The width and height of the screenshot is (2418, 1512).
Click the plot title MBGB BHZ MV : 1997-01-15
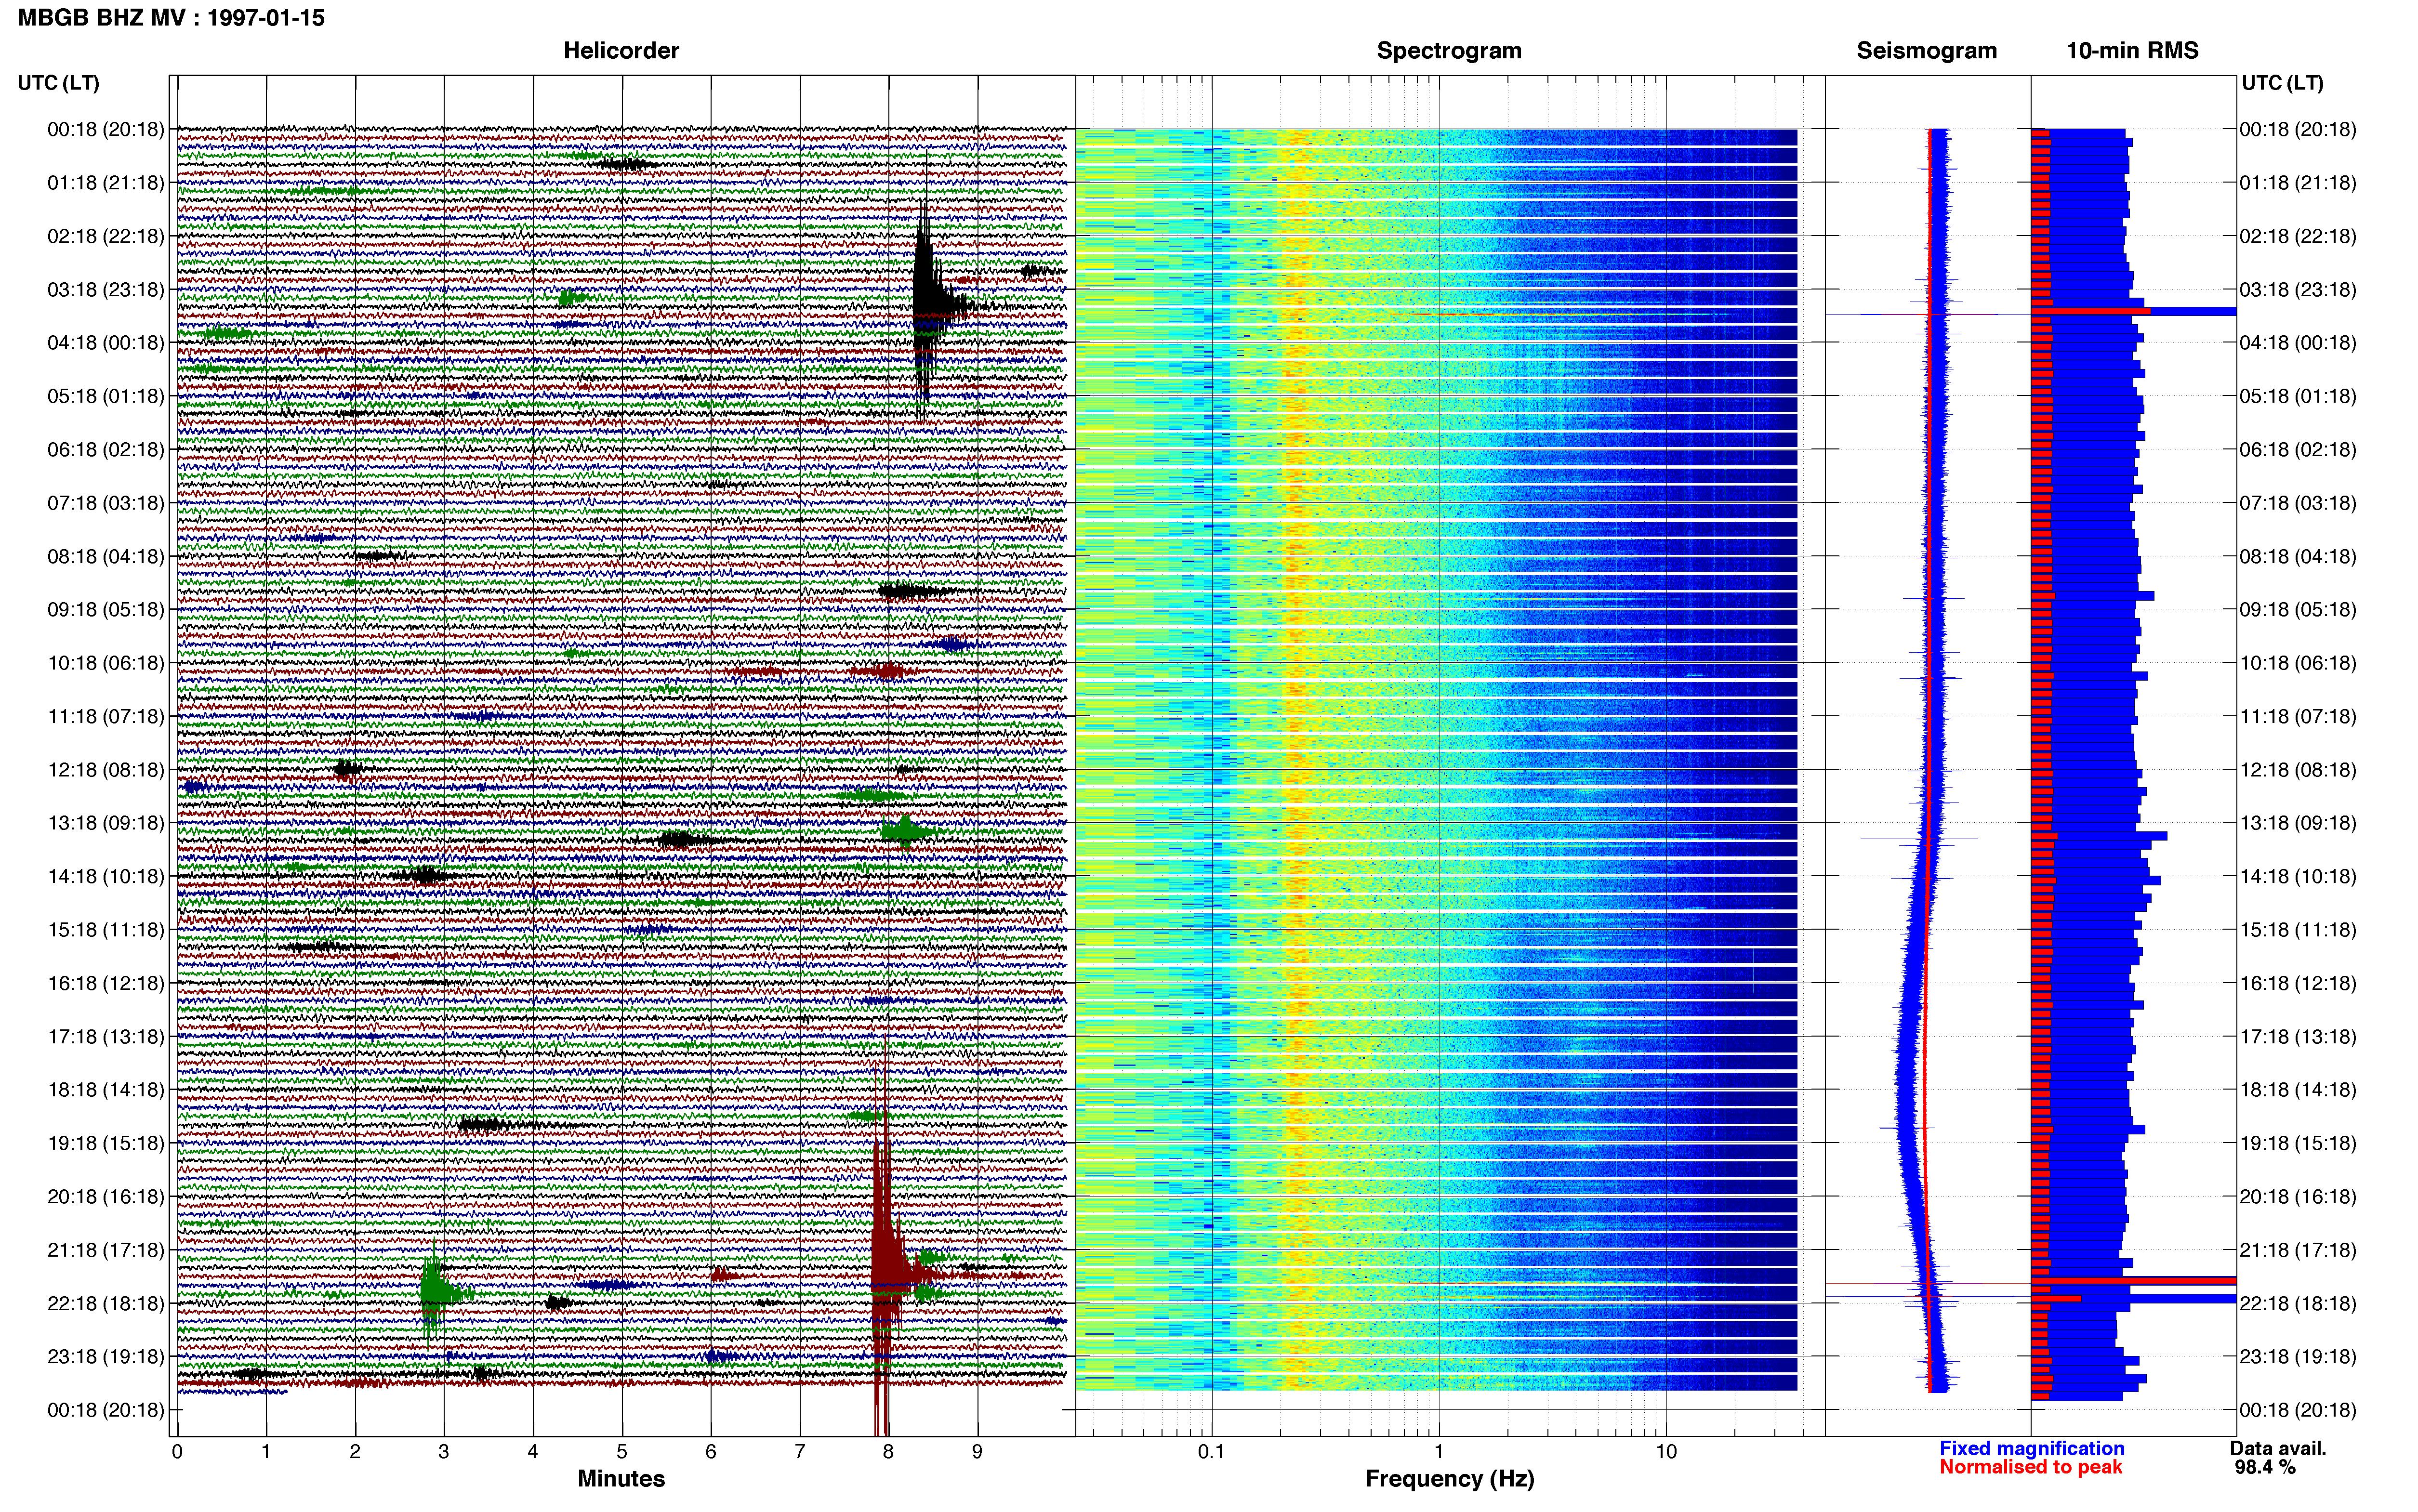(171, 17)
